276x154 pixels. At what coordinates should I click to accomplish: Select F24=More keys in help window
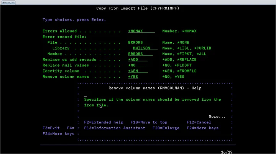[202, 128]
